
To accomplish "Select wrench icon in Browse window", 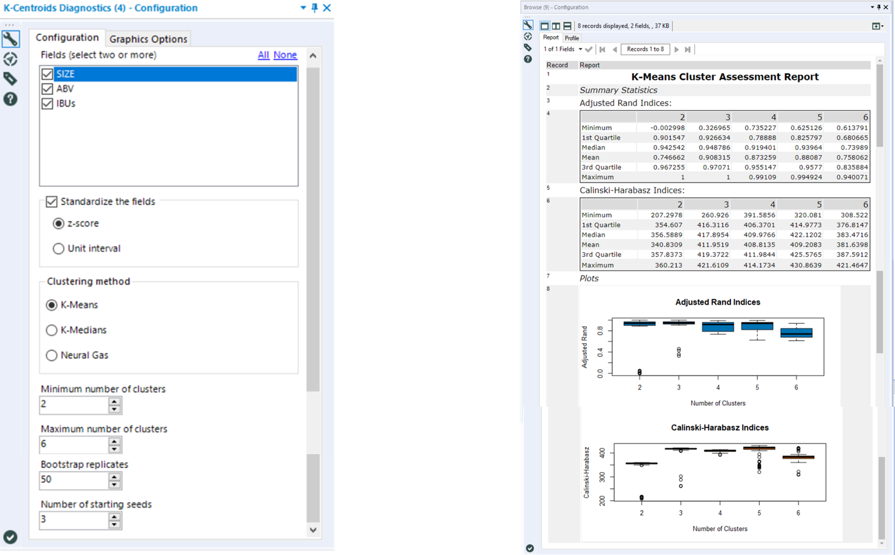I will pos(528,25).
